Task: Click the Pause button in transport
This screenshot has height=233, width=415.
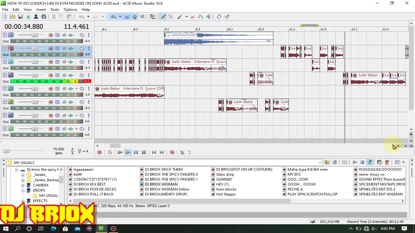Action: pyautogui.click(x=136, y=152)
